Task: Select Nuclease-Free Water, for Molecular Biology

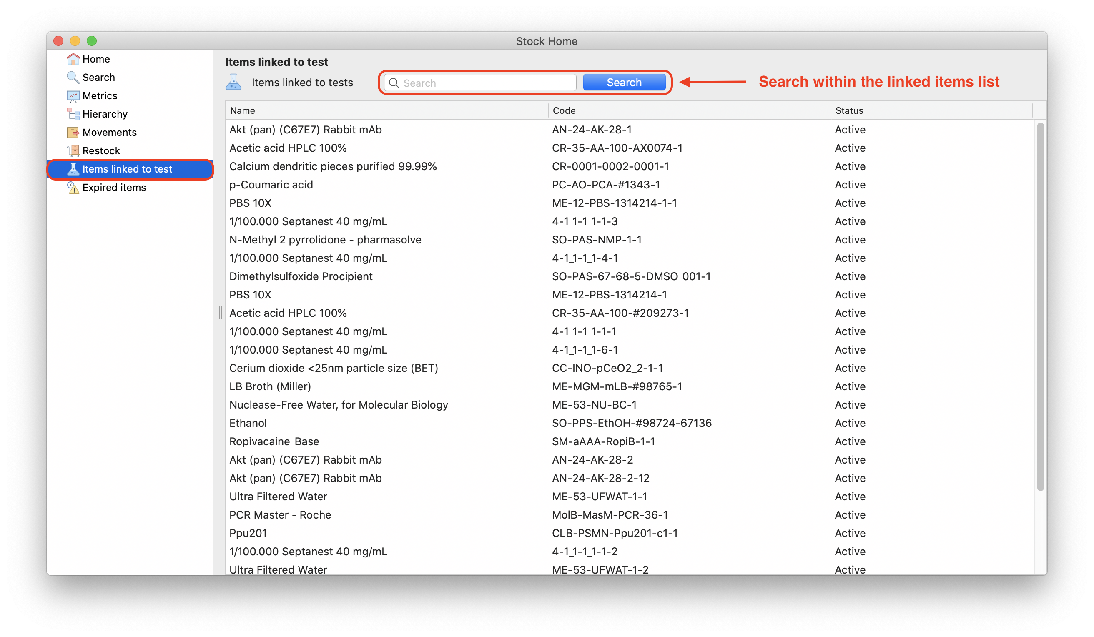Action: coord(630,405)
